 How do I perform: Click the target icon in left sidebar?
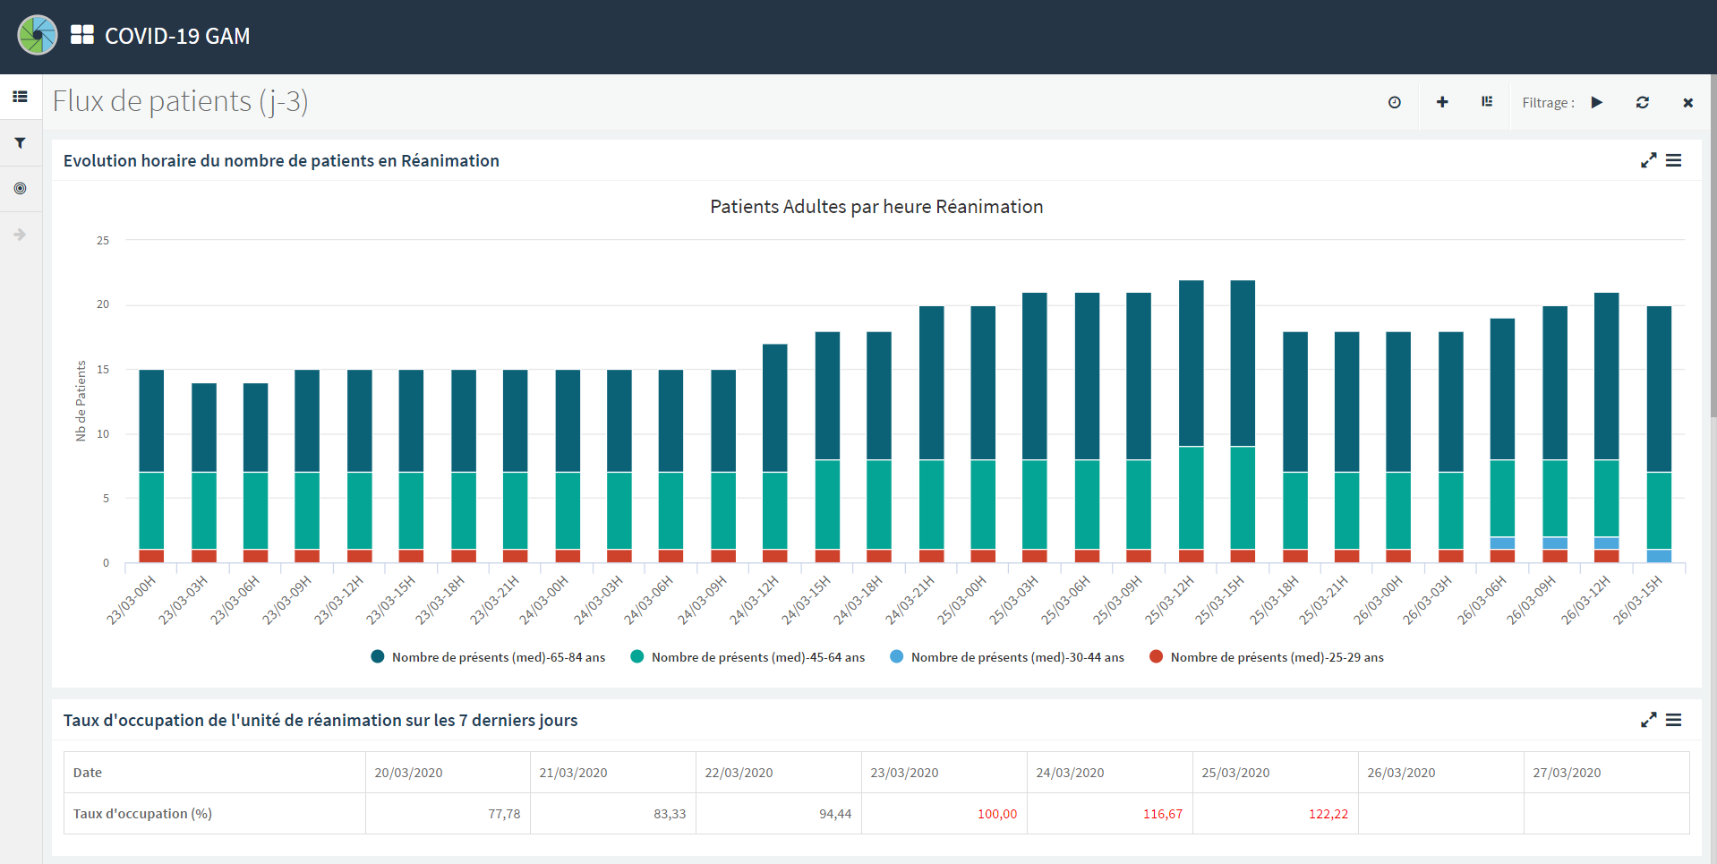point(20,188)
